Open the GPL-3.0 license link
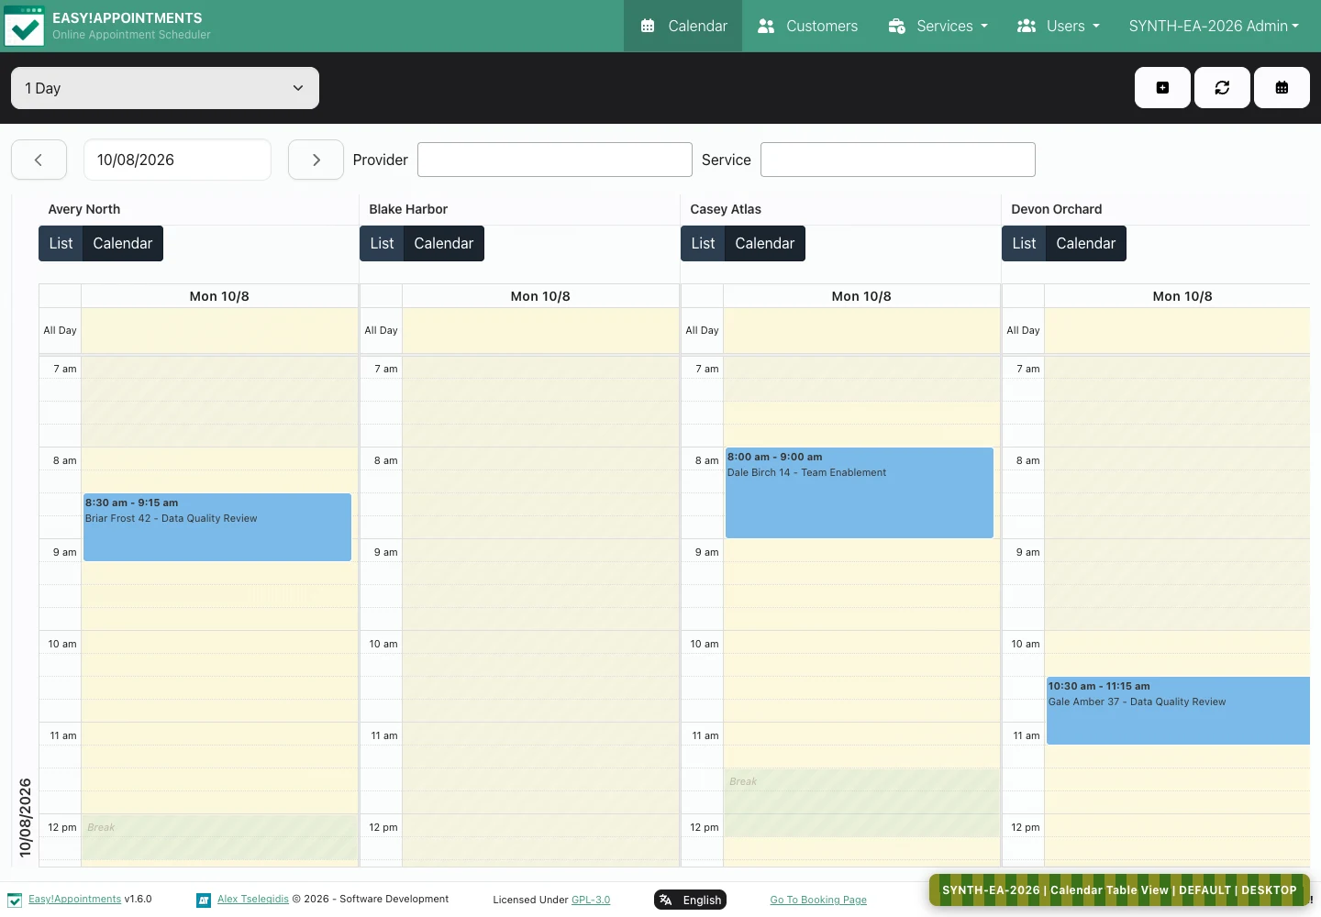 (x=591, y=900)
